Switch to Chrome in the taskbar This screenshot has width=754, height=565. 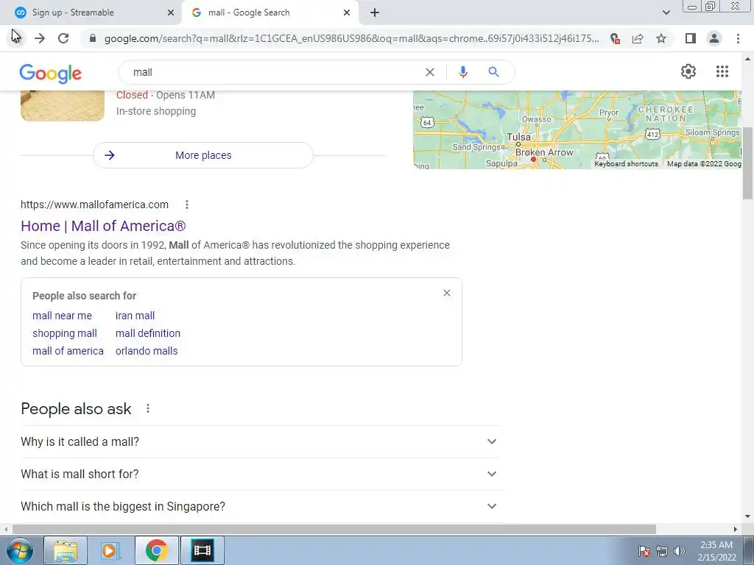[157, 550]
